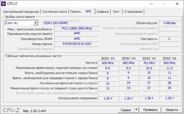This screenshot has width=184, height=114.
Task: Click the 11.0 CAS latency cell
Action: 169,68
